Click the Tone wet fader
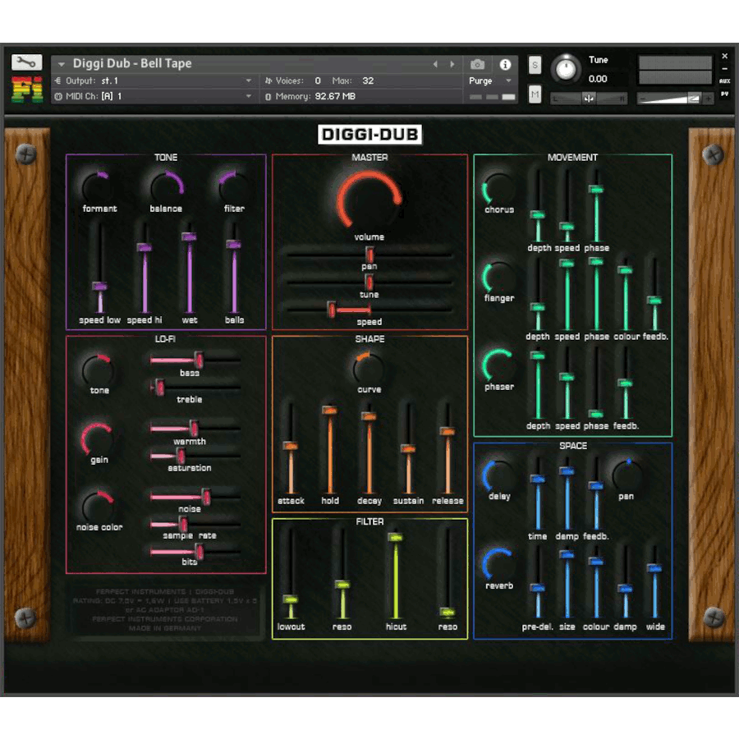The width and height of the screenshot is (739, 739). 189,237
